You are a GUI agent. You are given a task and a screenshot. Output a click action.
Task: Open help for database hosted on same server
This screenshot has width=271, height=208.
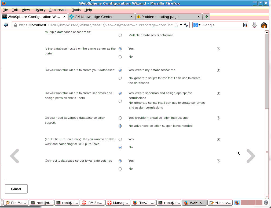pyautogui.click(x=218, y=49)
